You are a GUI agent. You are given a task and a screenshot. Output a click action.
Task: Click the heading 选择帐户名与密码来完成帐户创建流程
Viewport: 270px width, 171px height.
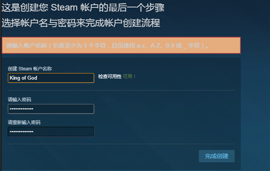81,23
